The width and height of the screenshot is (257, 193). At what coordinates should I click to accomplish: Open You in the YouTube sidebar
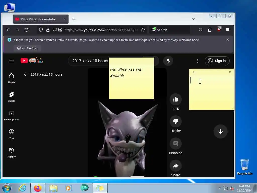coord(12,134)
